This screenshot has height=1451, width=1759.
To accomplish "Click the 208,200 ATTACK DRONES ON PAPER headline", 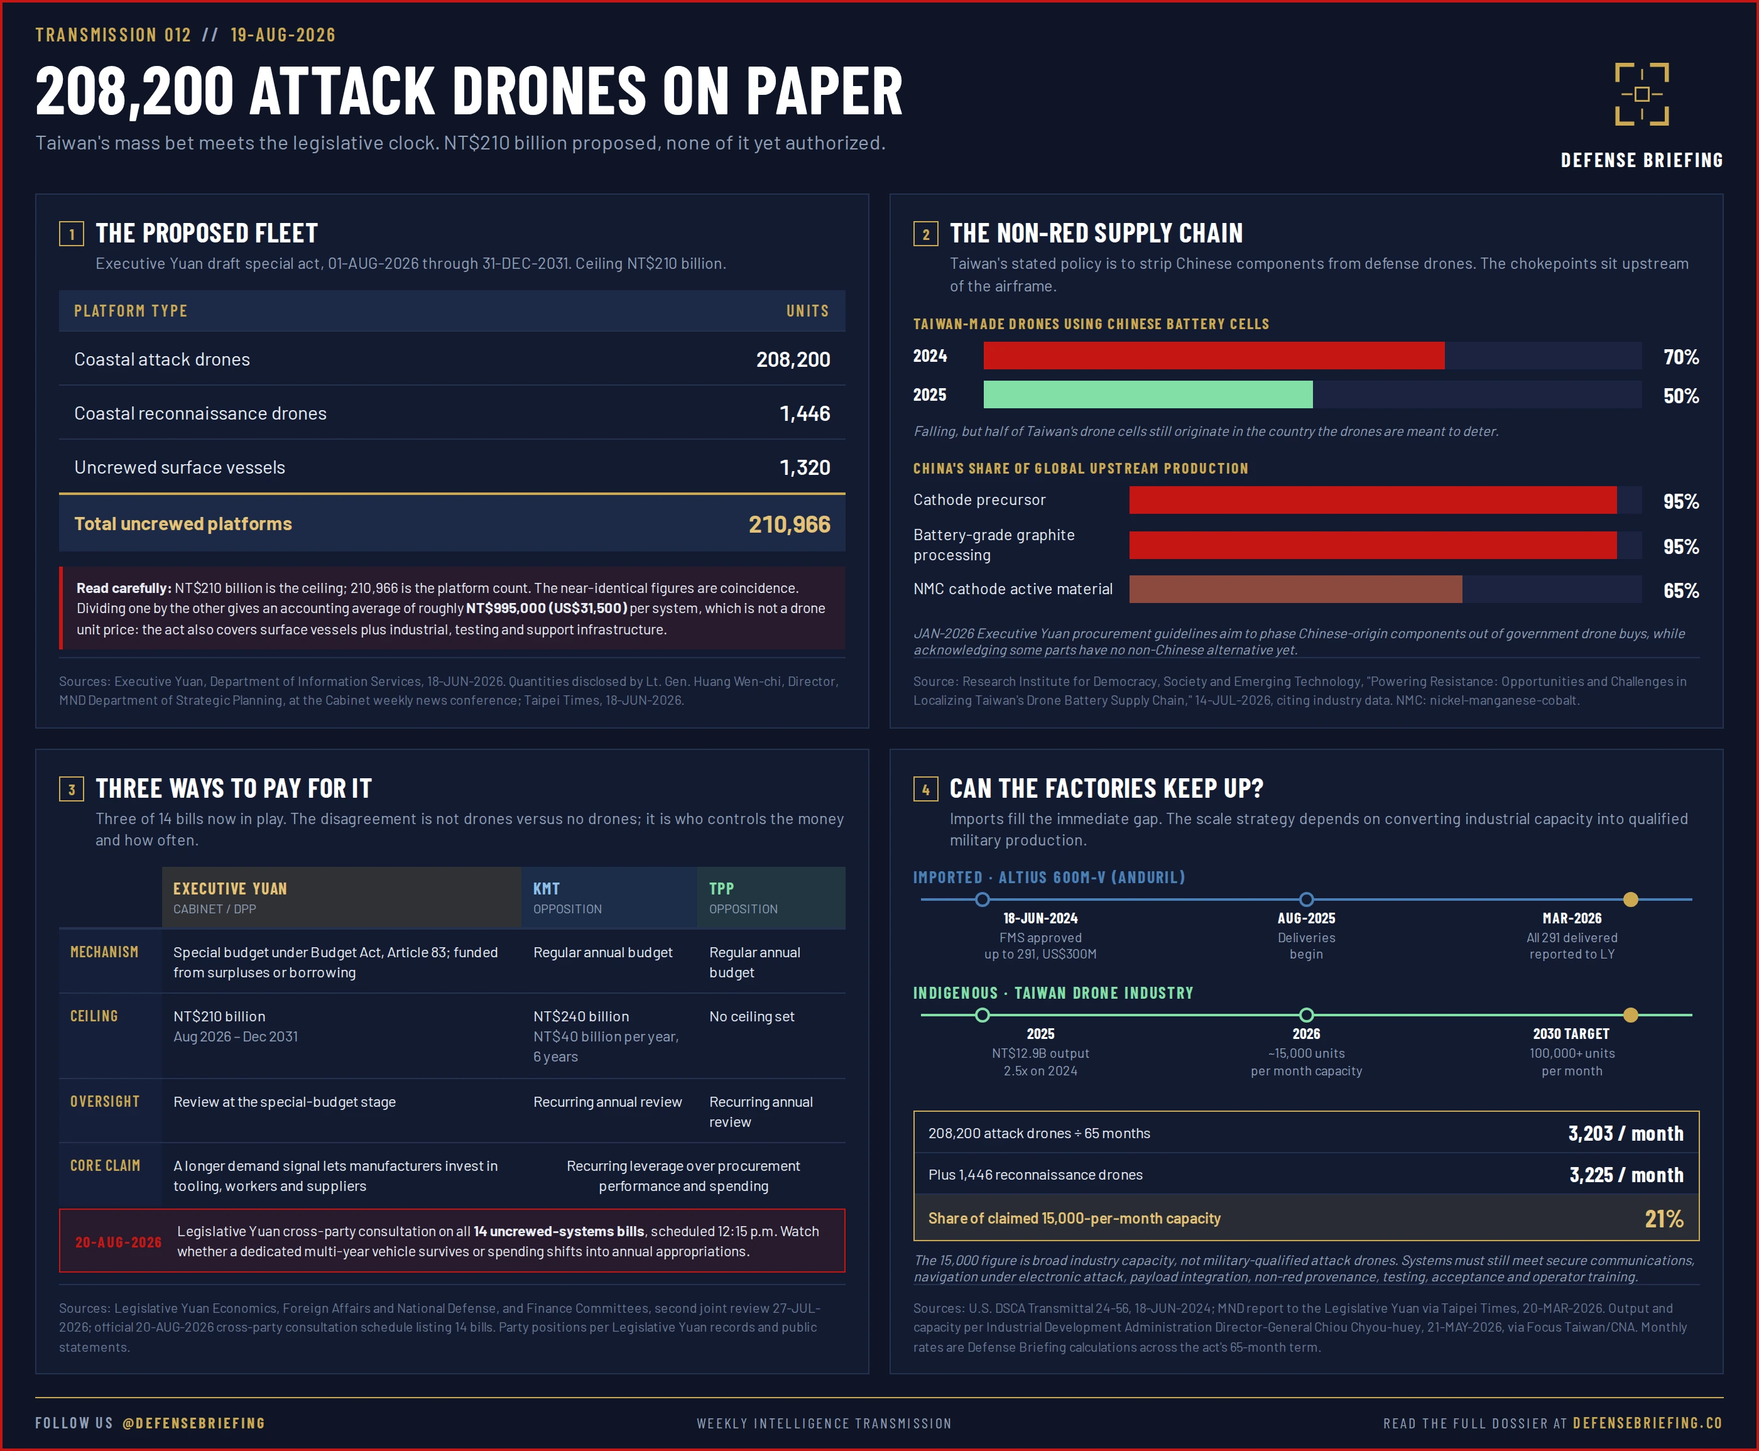I will click(469, 91).
